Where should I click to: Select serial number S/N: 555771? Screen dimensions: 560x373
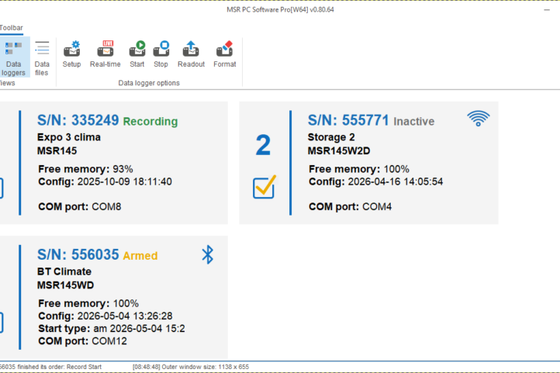(x=348, y=120)
